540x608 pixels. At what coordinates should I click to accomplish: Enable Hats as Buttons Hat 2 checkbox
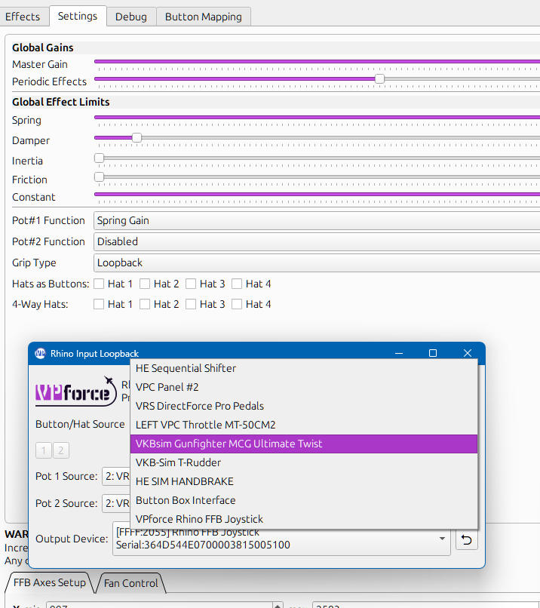(145, 284)
